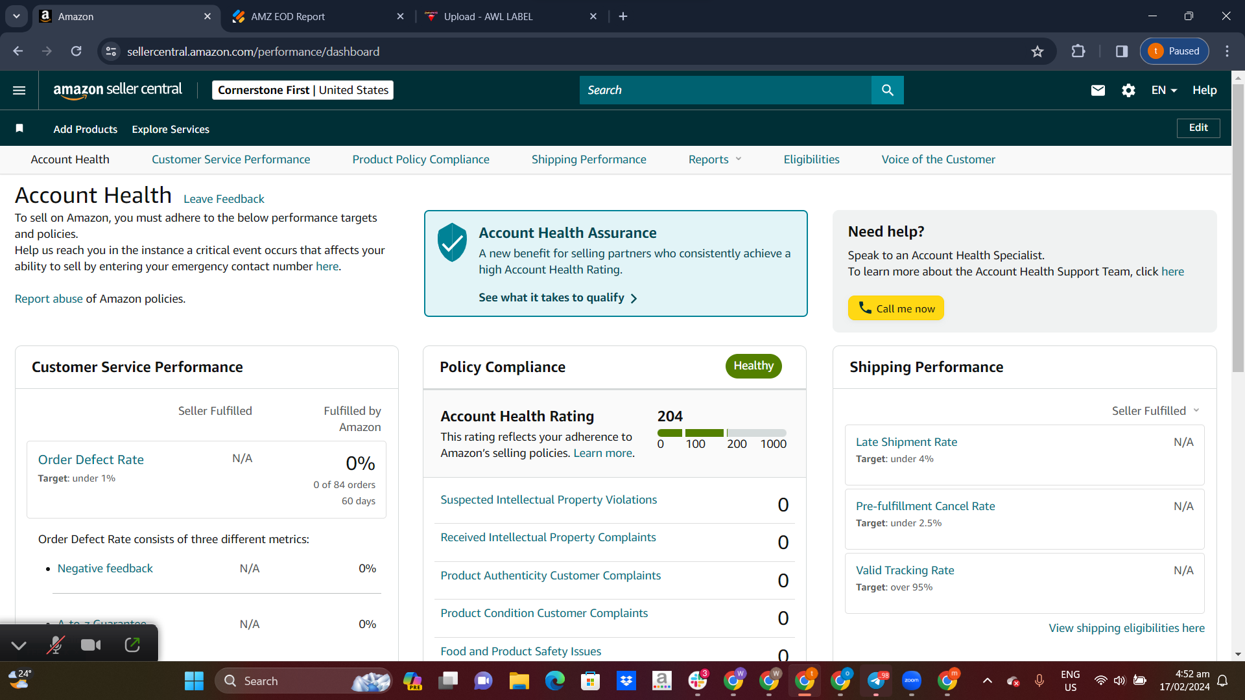Click the Windows taskbar Search box
This screenshot has height=700, width=1245.
click(x=303, y=681)
